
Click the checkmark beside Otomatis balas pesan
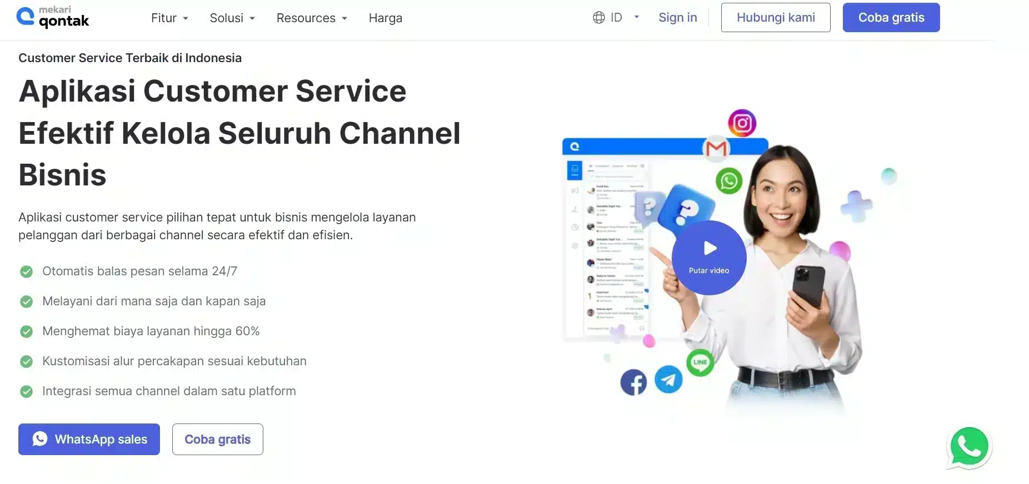coord(26,271)
